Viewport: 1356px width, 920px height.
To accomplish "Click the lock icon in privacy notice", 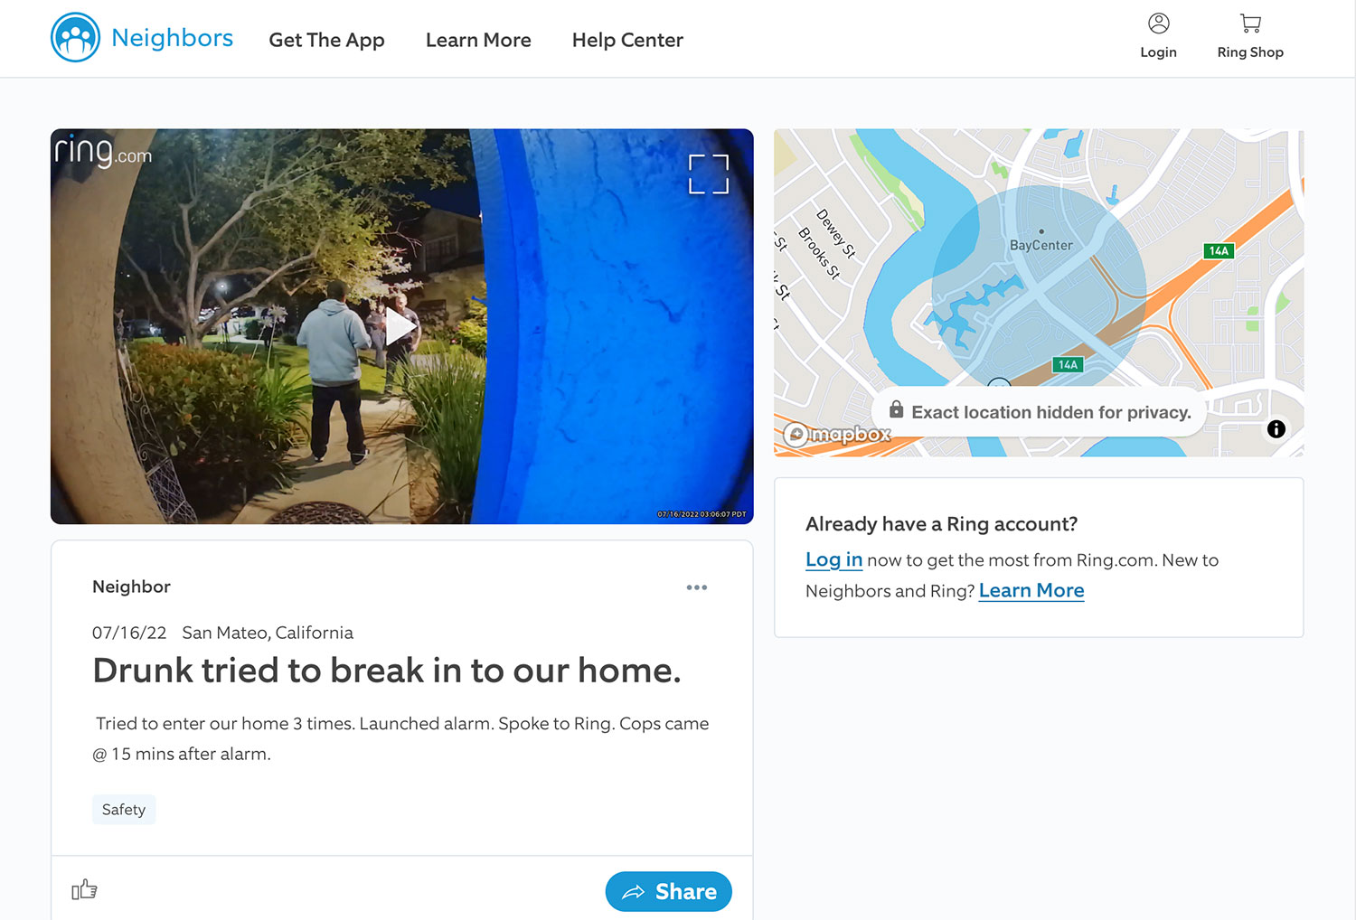I will (x=896, y=410).
